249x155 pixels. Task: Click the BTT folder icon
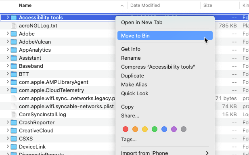pyautogui.click(x=14, y=74)
